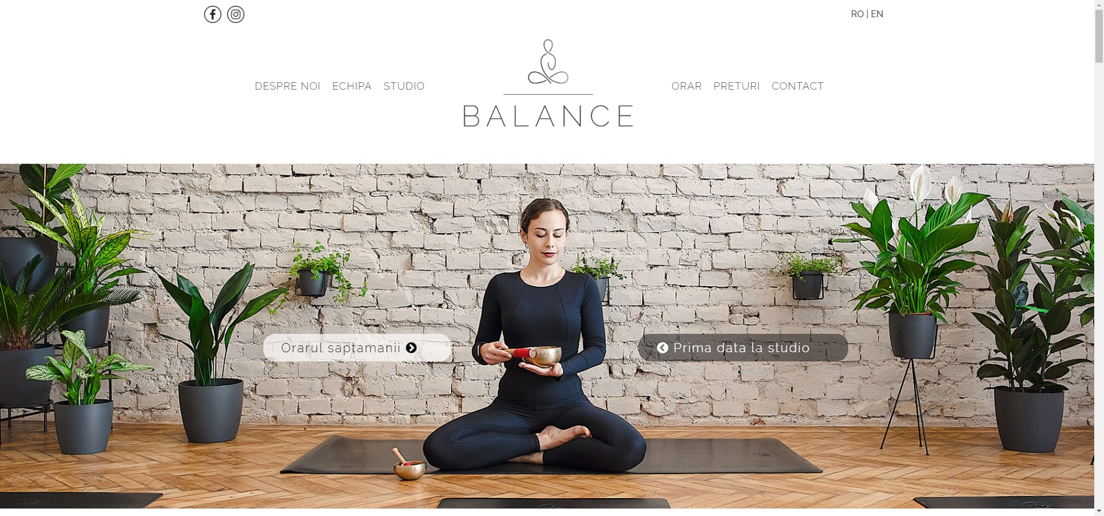Image resolution: width=1104 pixels, height=516 pixels.
Task: Select STUDIO in the navigation
Action: click(x=404, y=86)
